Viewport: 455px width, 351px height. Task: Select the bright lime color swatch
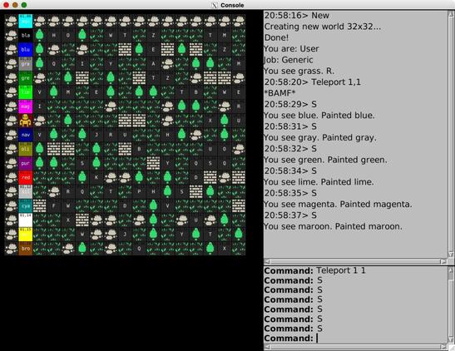click(x=26, y=92)
